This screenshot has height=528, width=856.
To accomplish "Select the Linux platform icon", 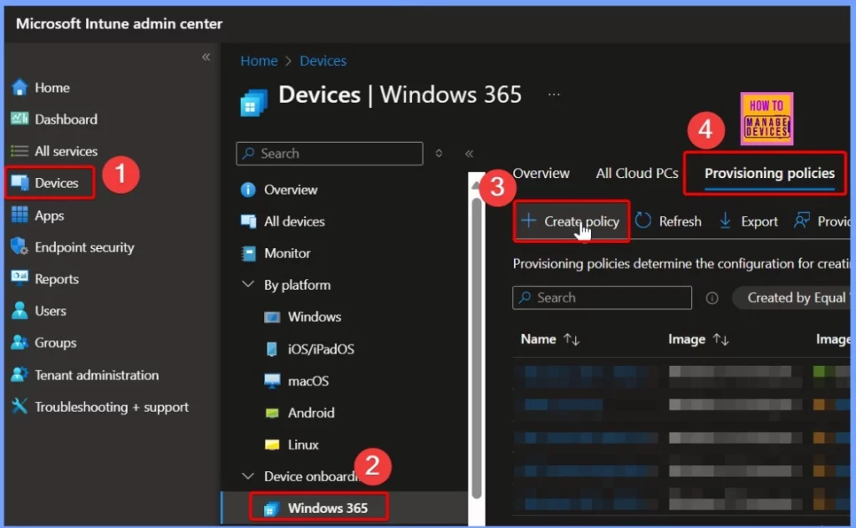I will point(272,444).
